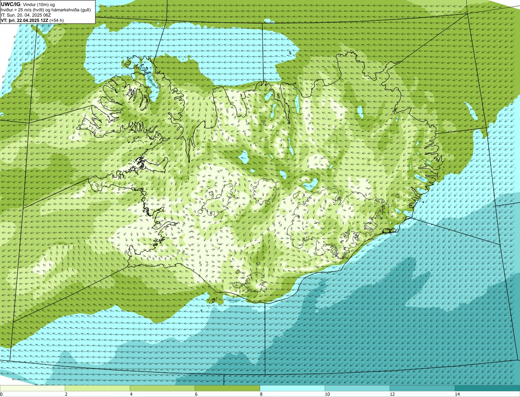Click the 8–10 m/s light cyan legend segment

[x=292, y=388]
